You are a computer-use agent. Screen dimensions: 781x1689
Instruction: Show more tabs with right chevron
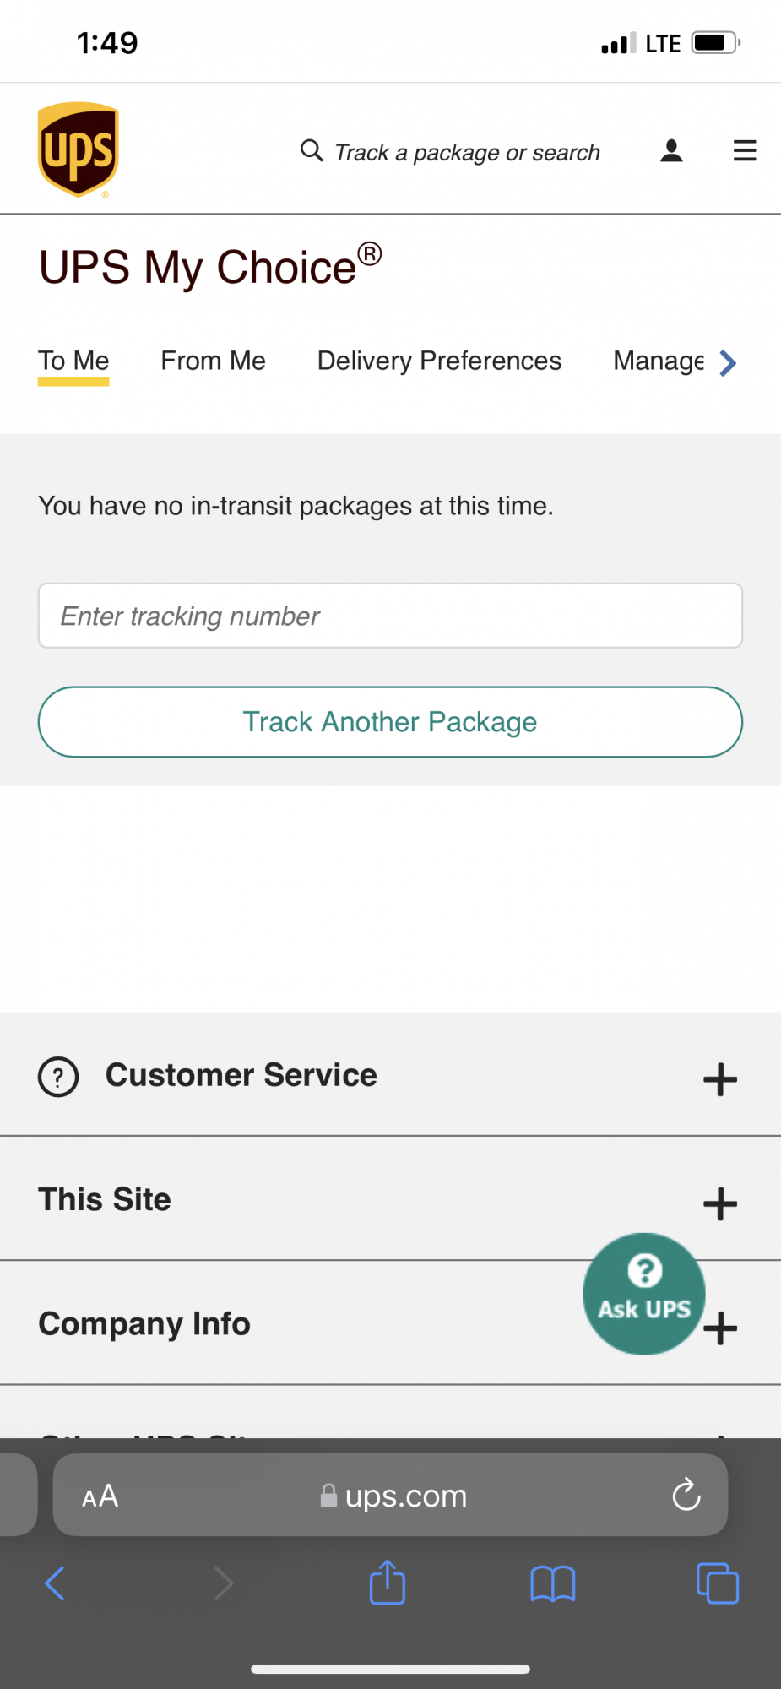click(x=728, y=362)
